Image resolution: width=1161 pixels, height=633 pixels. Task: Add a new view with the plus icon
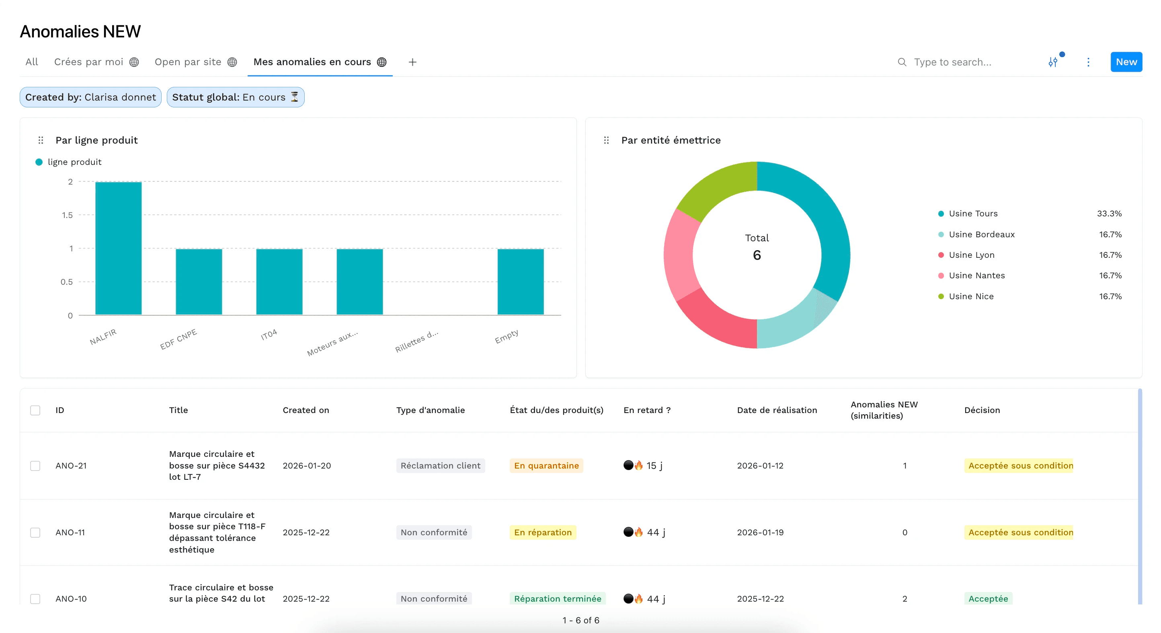(412, 62)
